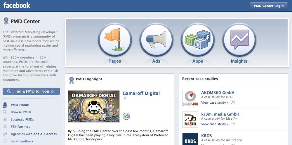Click the PMD Center heading

tap(25, 22)
